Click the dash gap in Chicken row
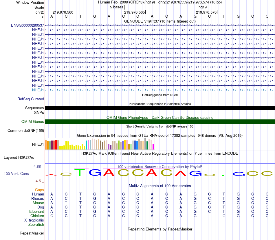The width and height of the screenshot is (275, 240). [209, 216]
